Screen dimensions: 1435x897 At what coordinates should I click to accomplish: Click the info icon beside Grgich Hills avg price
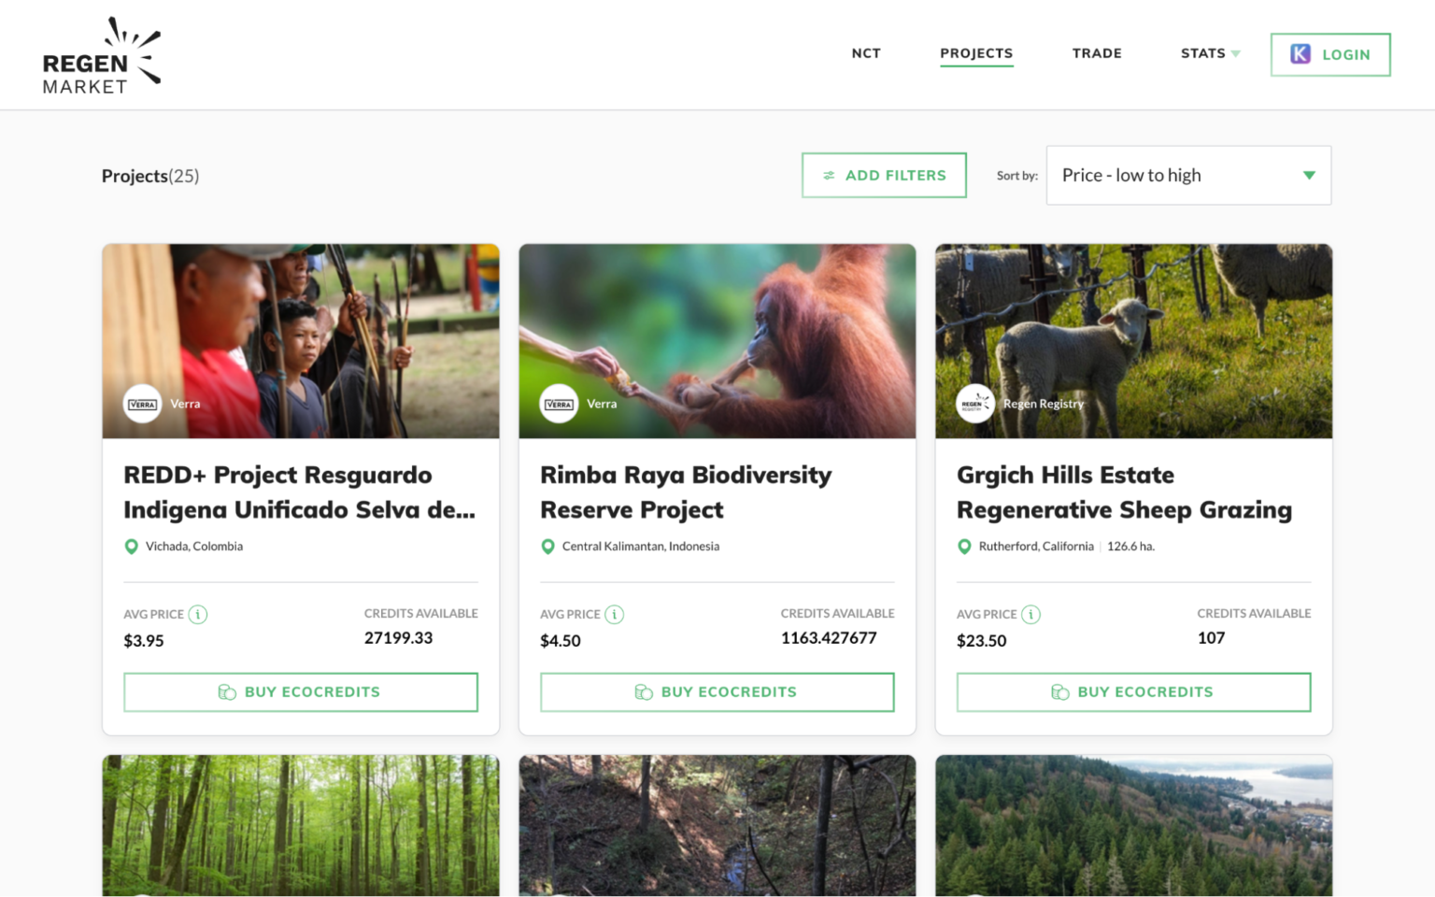coord(1030,615)
